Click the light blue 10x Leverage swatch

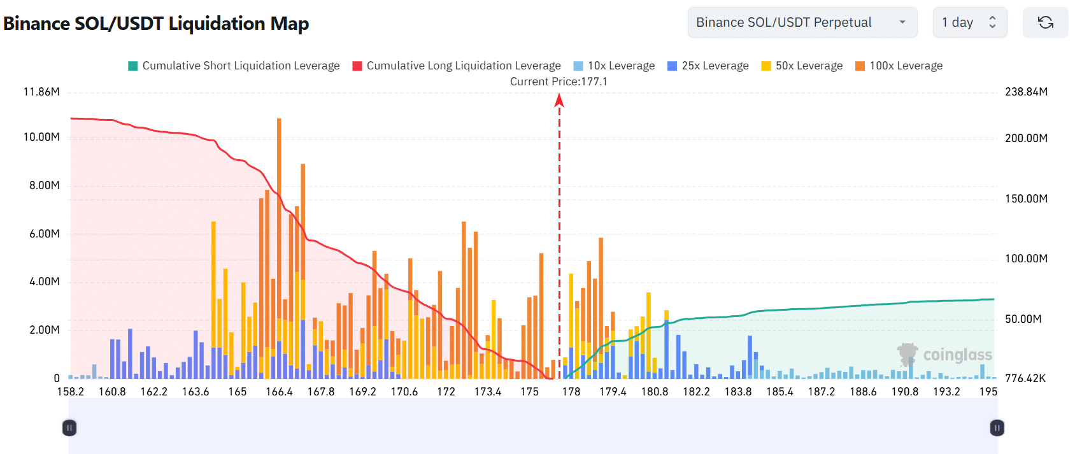[x=578, y=66]
